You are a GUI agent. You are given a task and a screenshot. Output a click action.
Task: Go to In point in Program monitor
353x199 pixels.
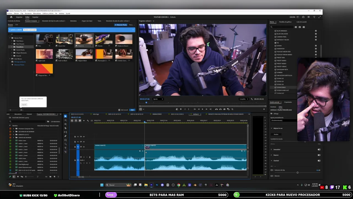tap(195, 109)
